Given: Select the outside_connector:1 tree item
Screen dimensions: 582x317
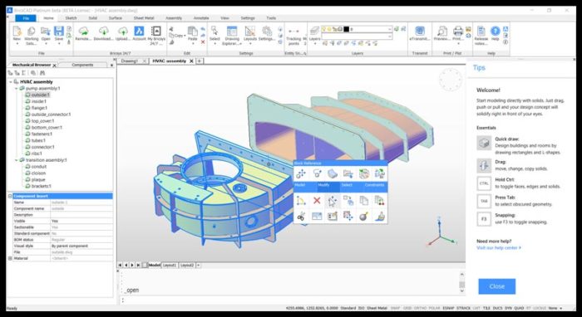Looking at the screenshot, I should coord(51,115).
